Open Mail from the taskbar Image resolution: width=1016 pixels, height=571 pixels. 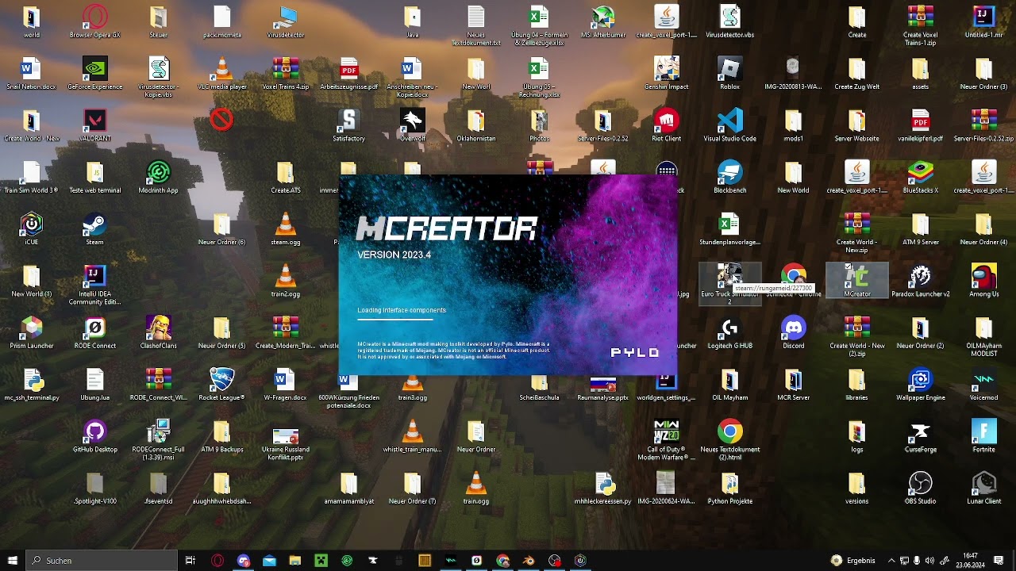tap(269, 561)
